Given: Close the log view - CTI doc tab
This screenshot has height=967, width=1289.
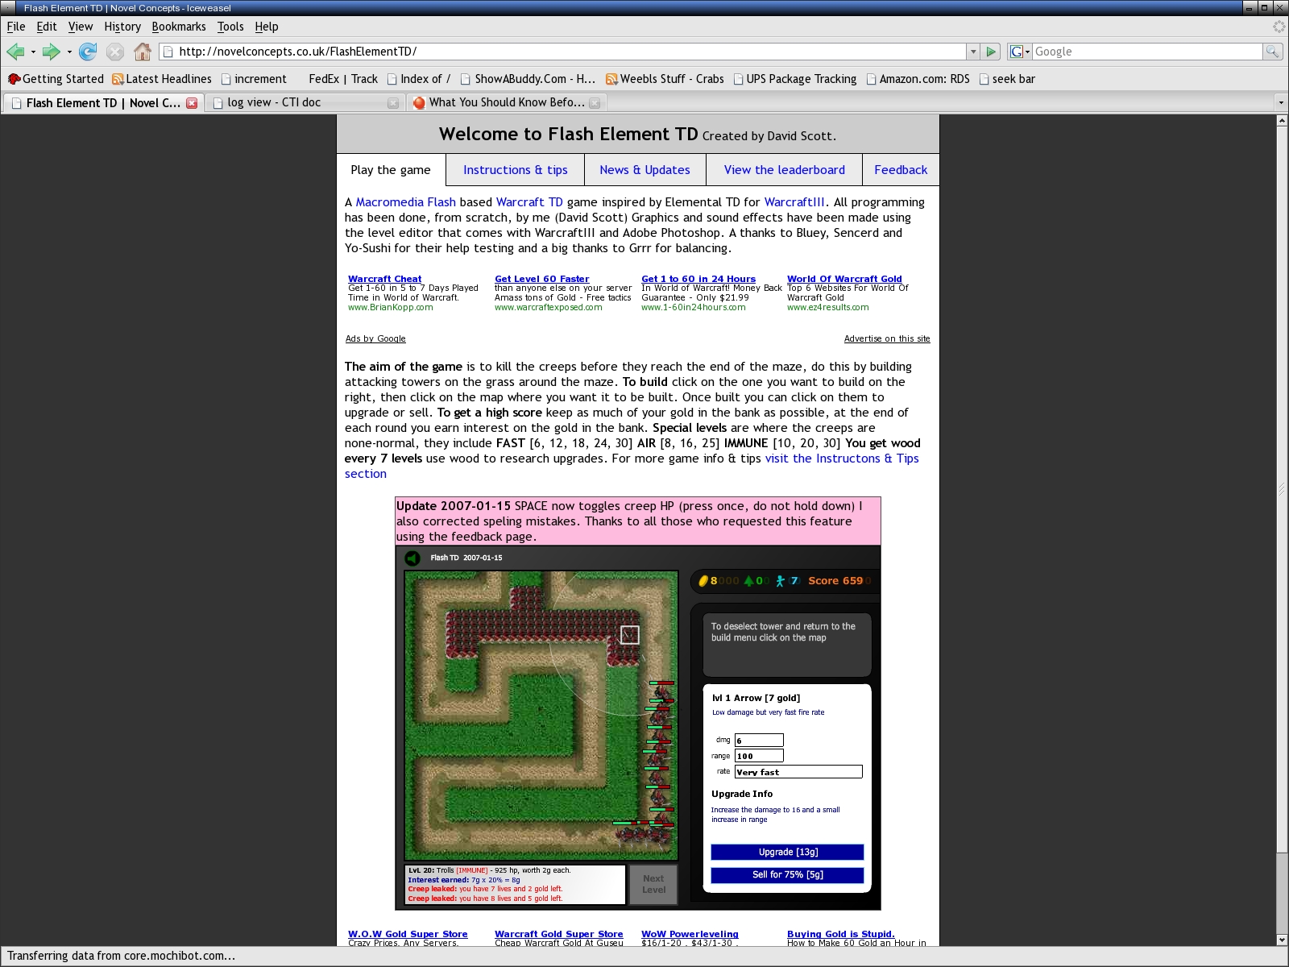Looking at the screenshot, I should click(393, 102).
